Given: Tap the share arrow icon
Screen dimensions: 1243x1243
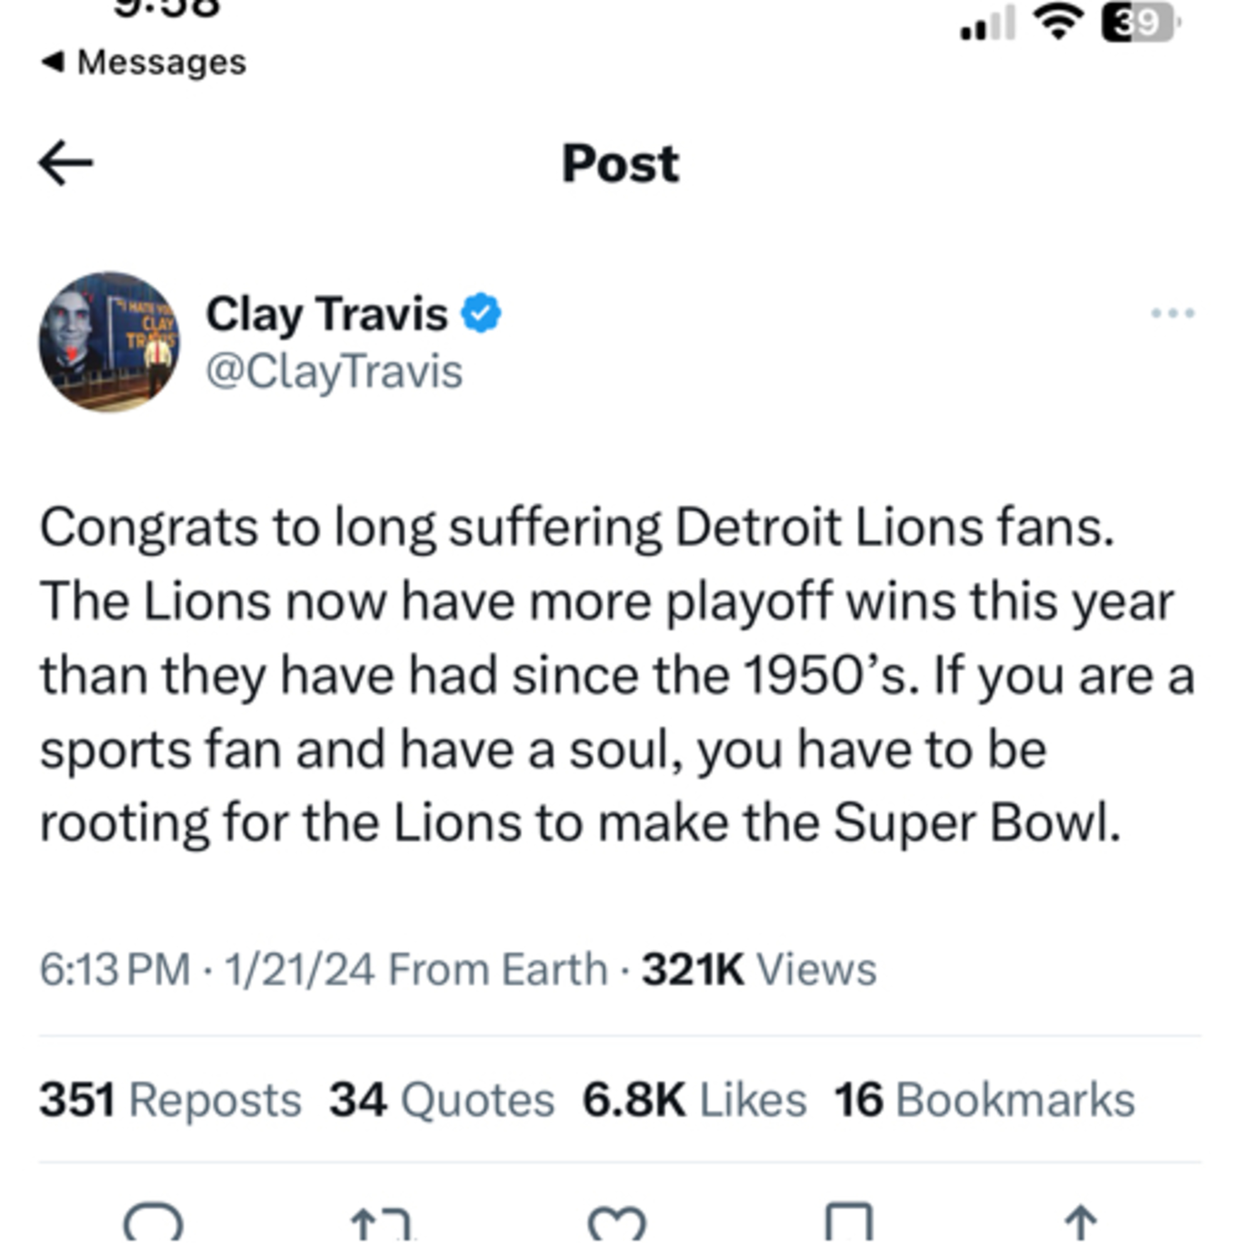Looking at the screenshot, I should [x=1081, y=1222].
